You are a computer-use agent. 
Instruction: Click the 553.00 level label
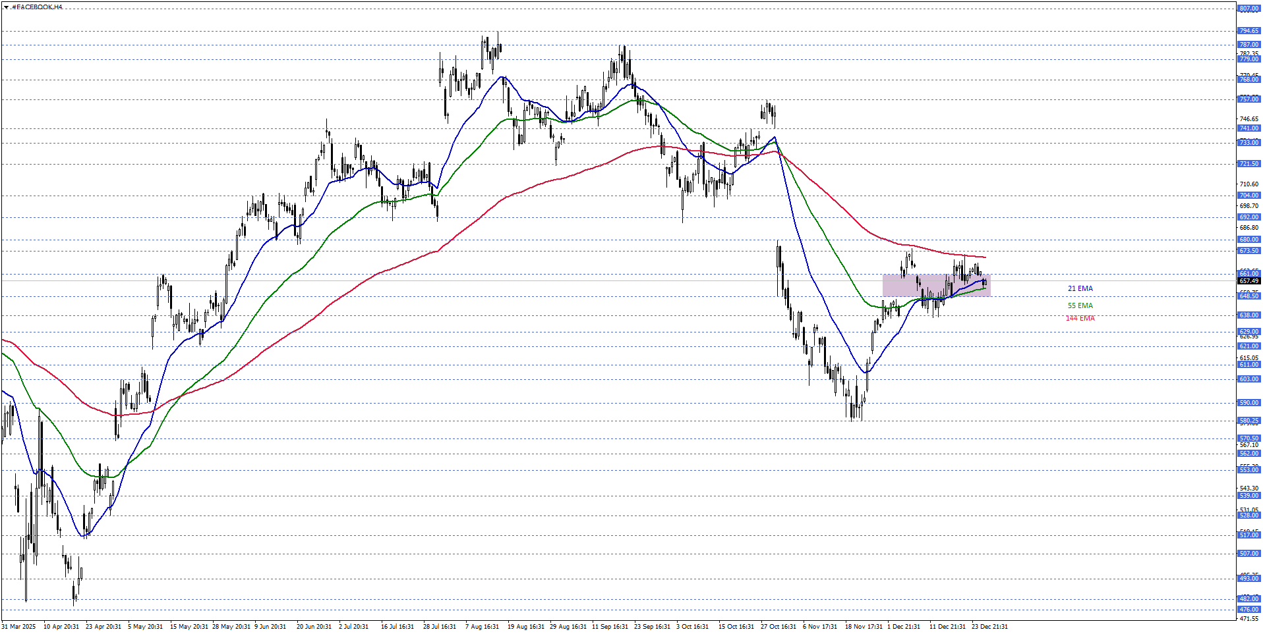pos(1248,470)
